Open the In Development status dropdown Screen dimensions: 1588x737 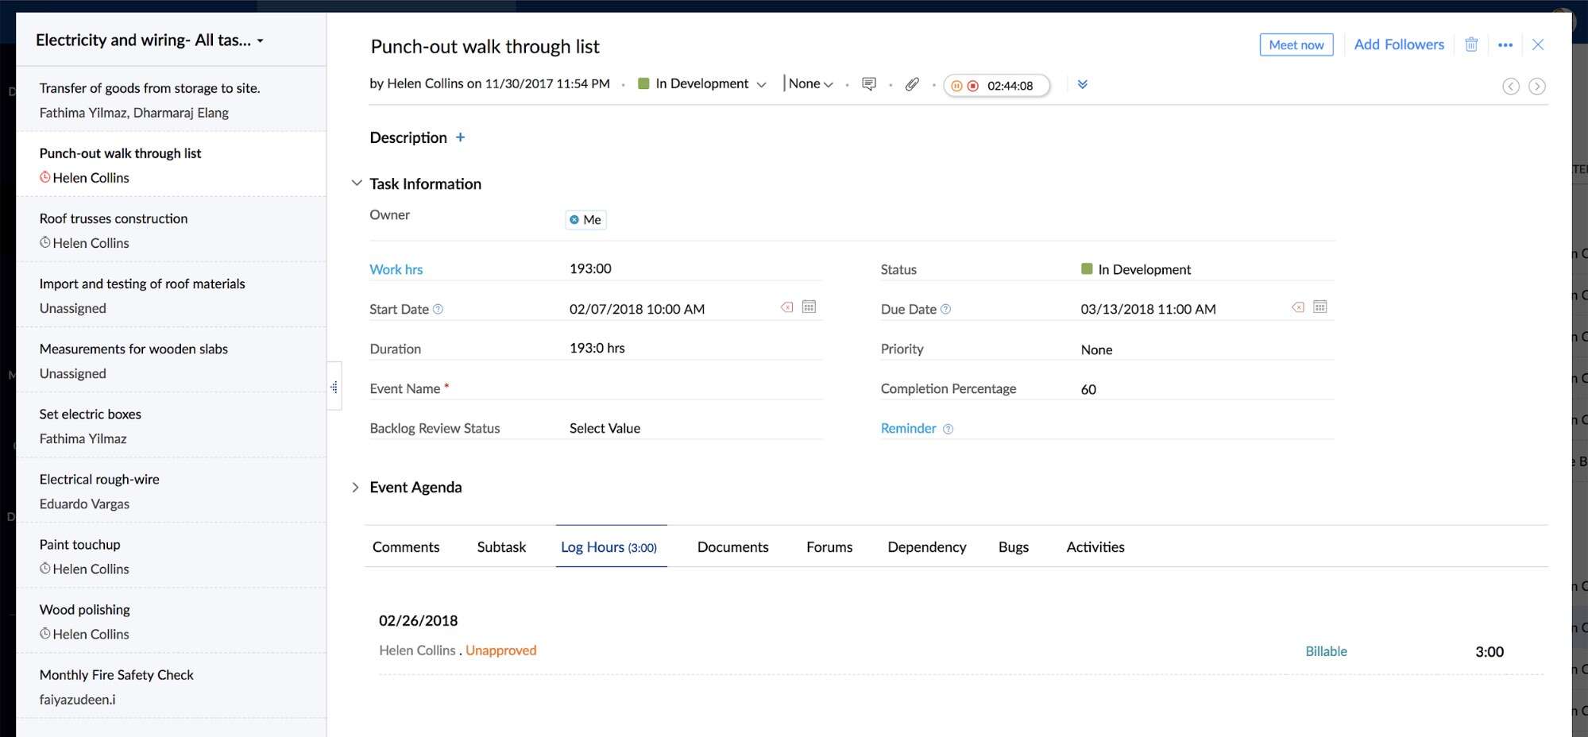pos(762,83)
